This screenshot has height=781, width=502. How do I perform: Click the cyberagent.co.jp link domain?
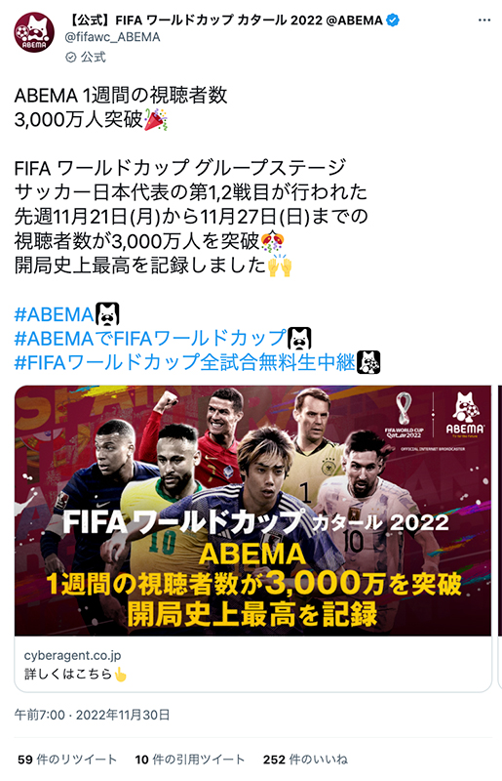[x=73, y=655]
